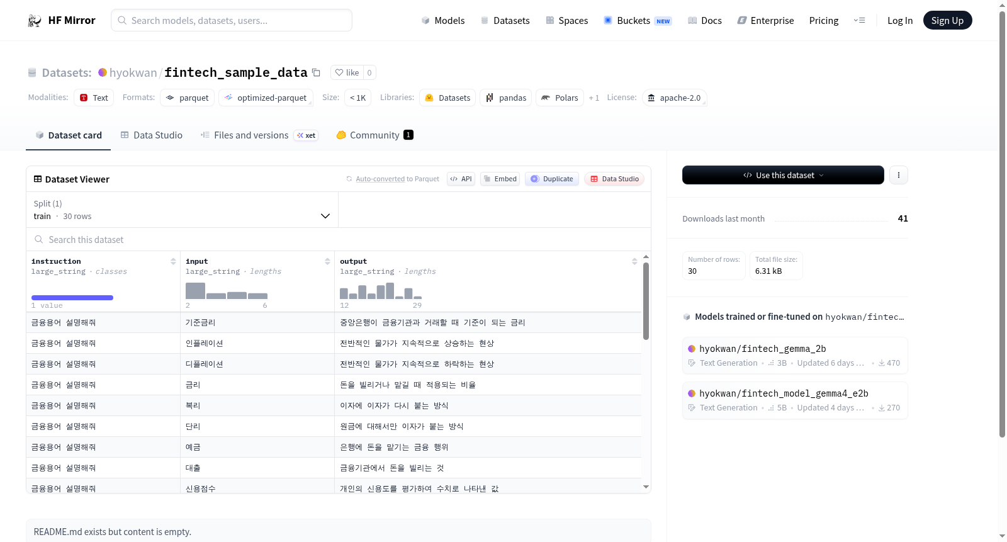Click the output column lengths histogram
The image size is (1007, 542).
click(381, 291)
